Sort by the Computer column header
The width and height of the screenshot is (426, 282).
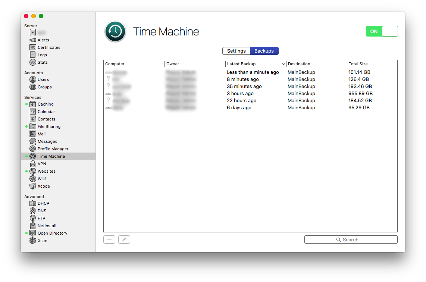tap(134, 64)
